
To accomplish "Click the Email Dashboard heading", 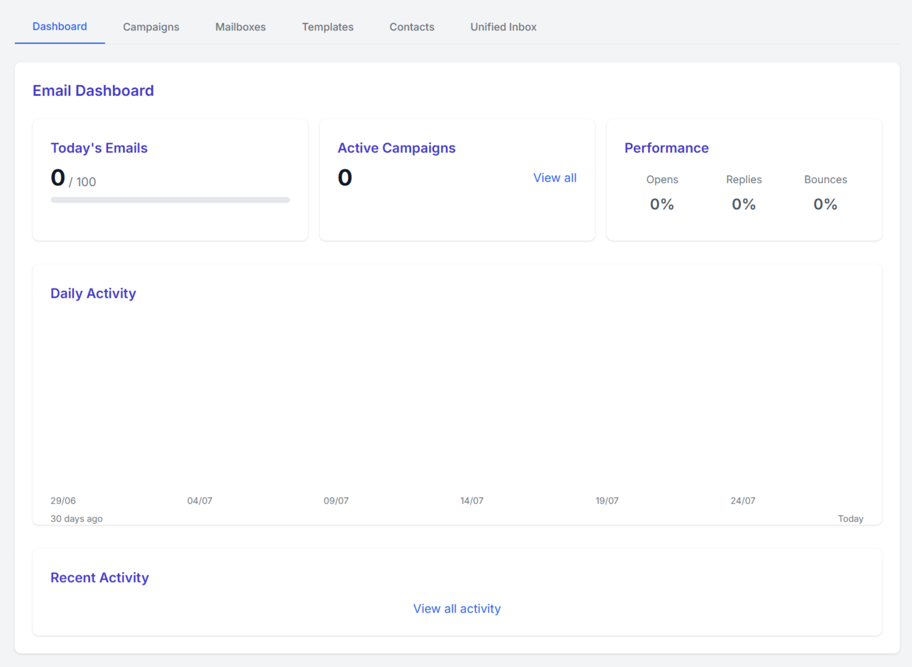I will (93, 90).
